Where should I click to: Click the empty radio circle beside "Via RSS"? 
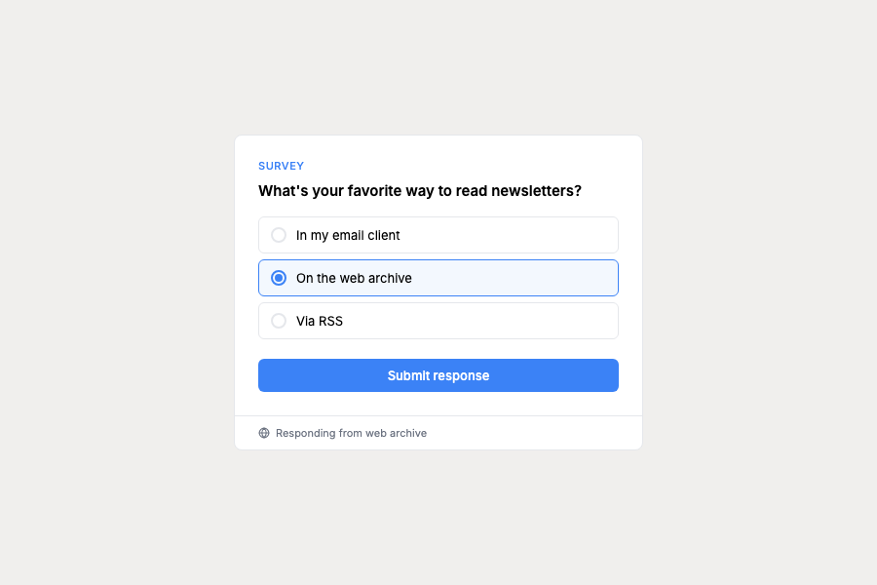pos(279,321)
